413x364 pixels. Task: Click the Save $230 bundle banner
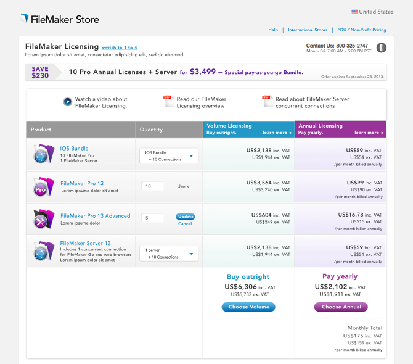[x=206, y=72]
